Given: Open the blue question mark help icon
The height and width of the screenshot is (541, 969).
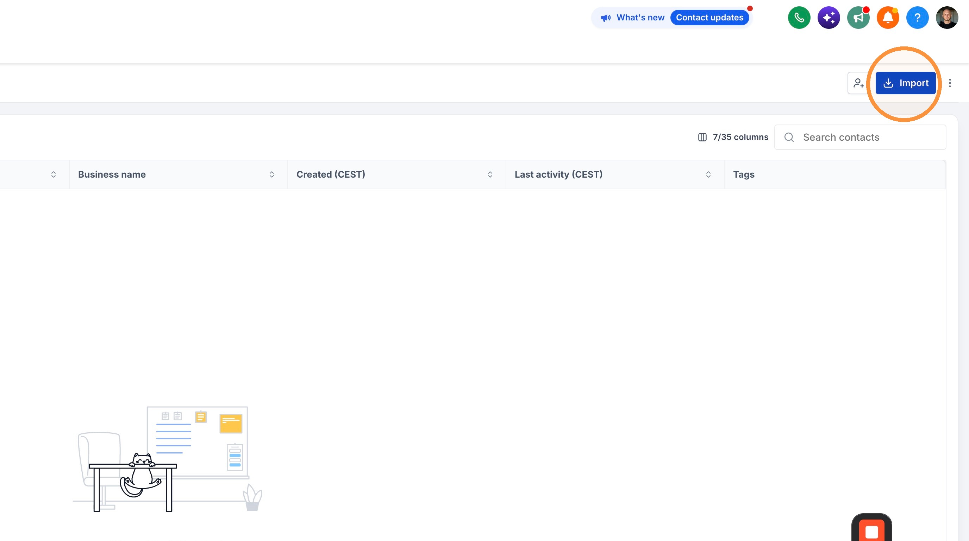Looking at the screenshot, I should click(918, 18).
